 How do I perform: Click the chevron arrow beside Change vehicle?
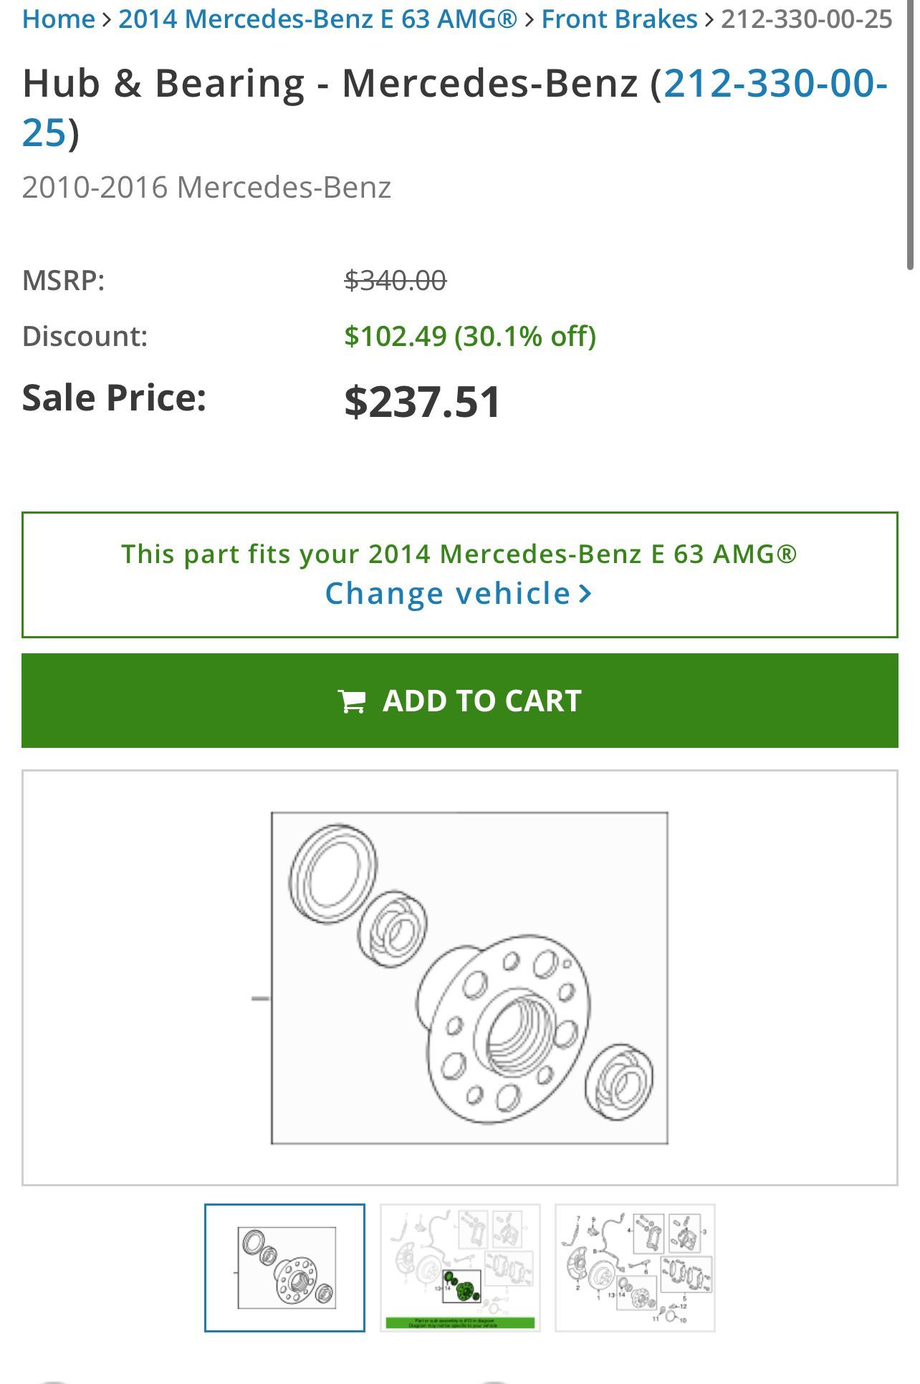point(585,594)
